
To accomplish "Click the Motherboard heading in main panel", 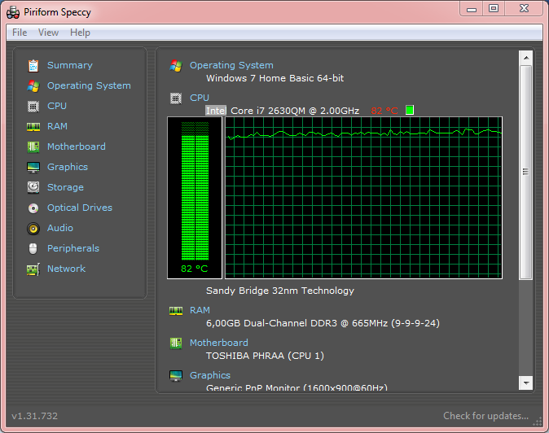I will (219, 343).
